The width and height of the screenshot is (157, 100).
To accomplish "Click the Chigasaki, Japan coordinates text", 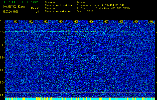I will pyautogui.click(x=101, y=5).
